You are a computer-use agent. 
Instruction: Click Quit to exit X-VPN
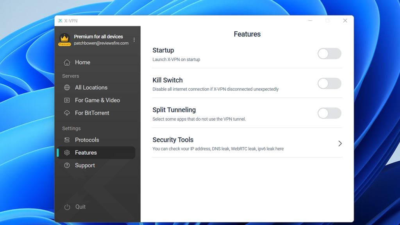[80, 207]
